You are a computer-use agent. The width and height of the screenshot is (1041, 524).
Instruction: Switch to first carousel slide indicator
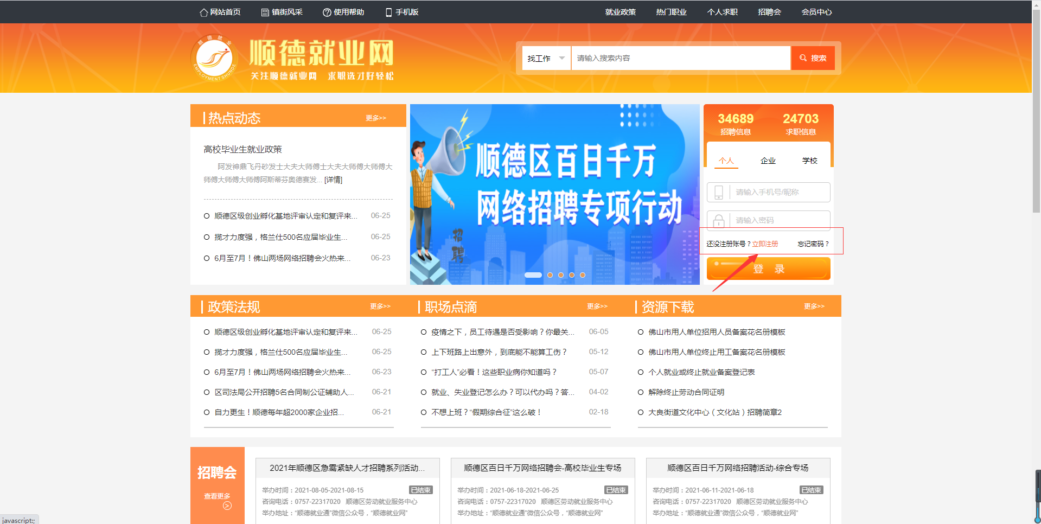533,275
